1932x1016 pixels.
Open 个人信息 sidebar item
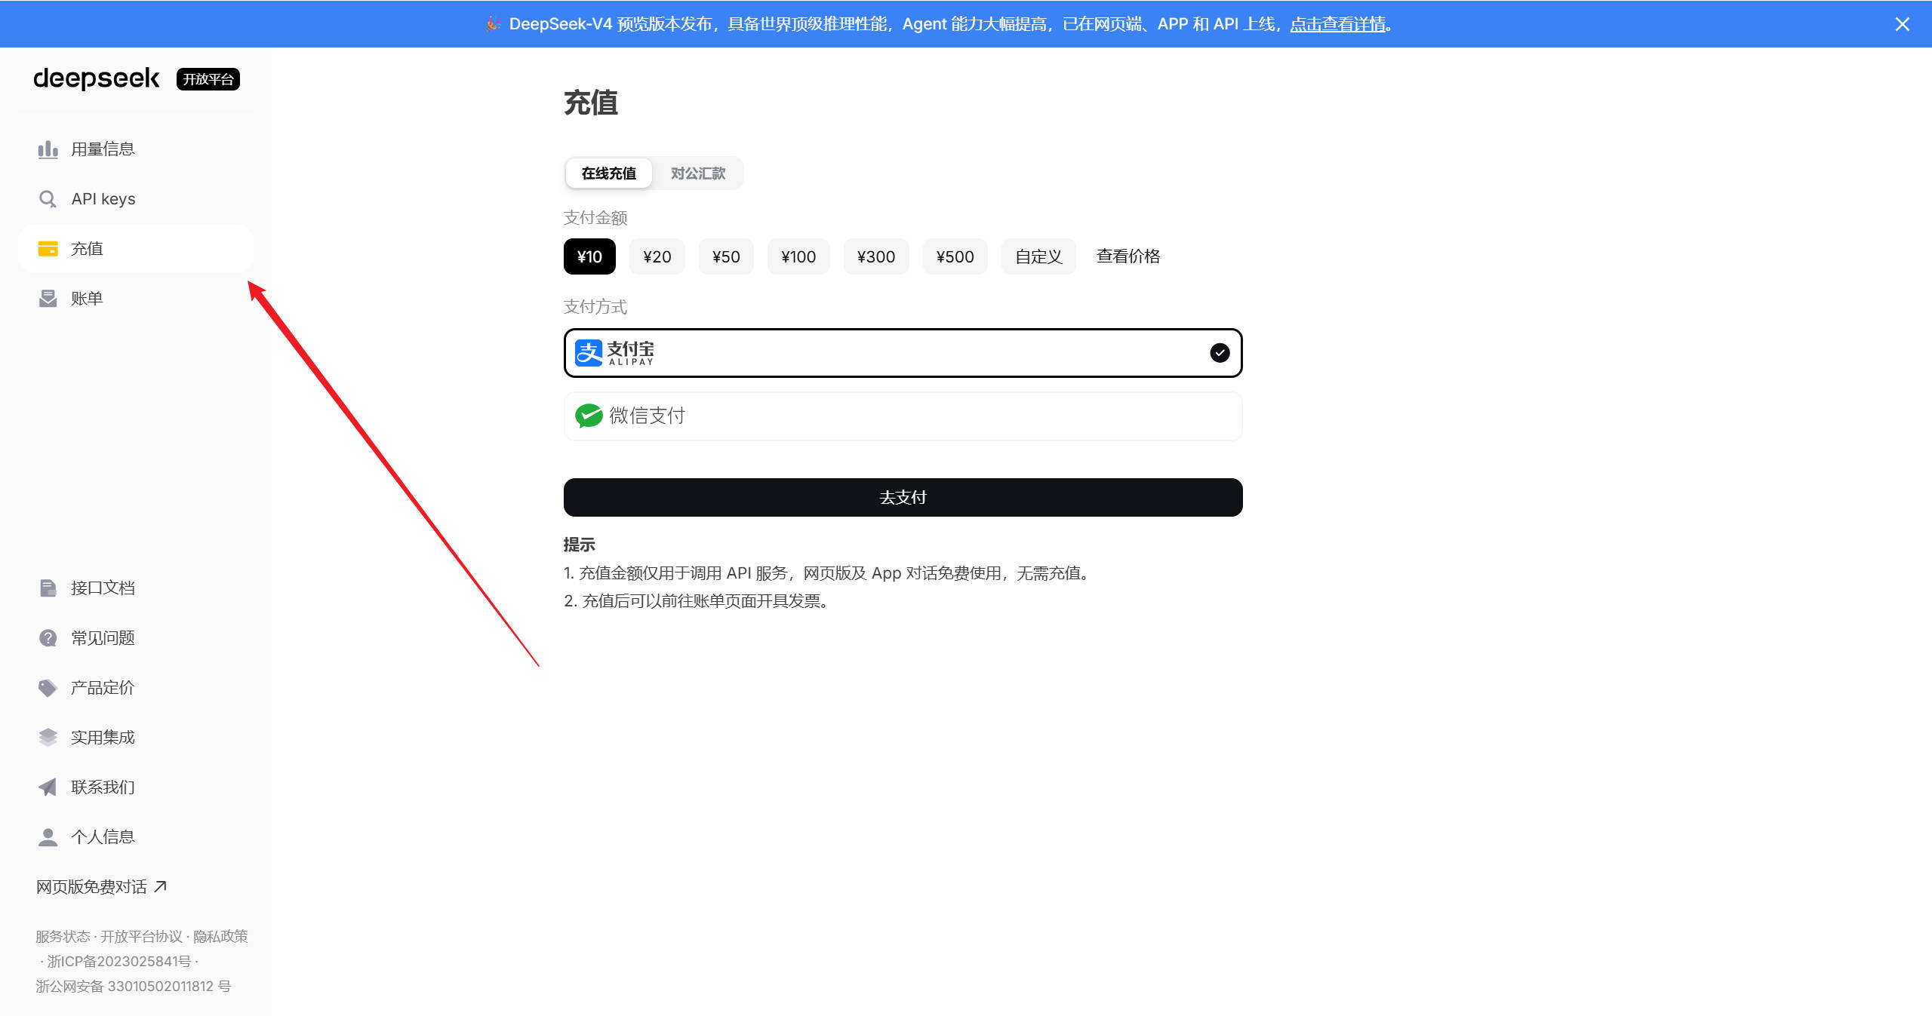tap(136, 837)
